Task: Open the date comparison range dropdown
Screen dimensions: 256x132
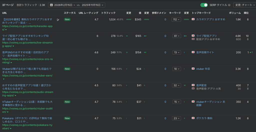Action: tap(76, 5)
